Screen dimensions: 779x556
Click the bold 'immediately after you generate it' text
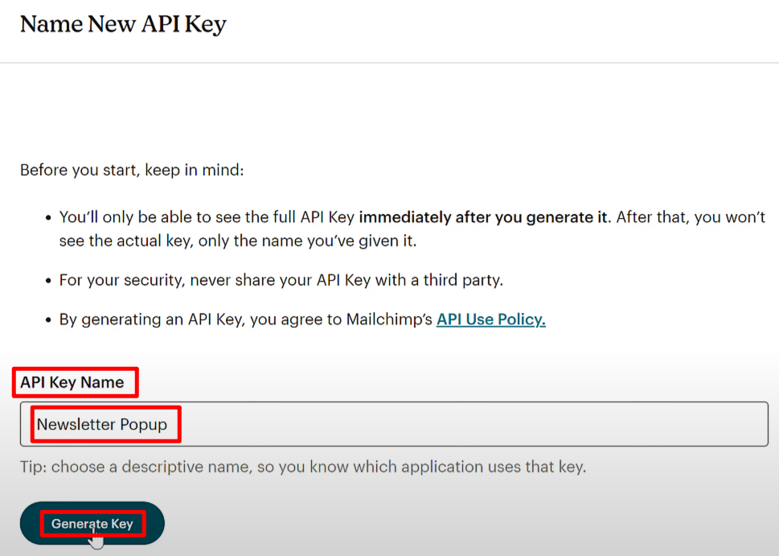[483, 217]
